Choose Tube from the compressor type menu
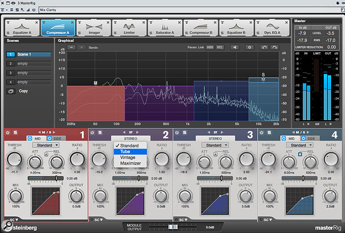 tap(130, 152)
